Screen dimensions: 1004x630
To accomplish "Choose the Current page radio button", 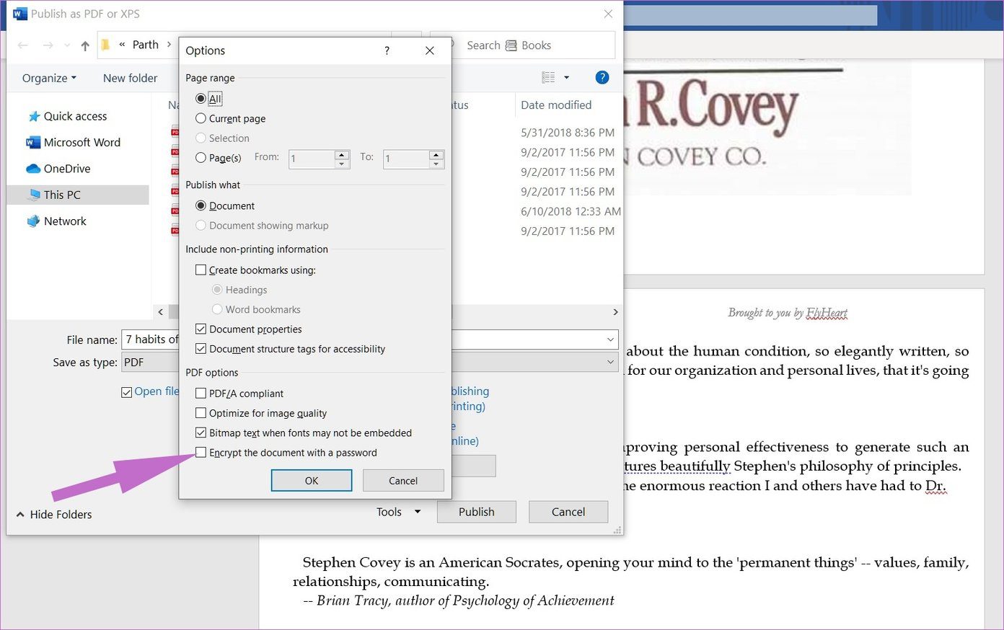I will 201,118.
